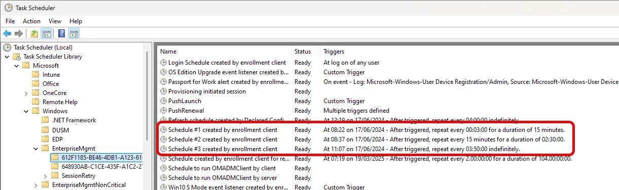619x190 pixels.
Task: Click the 'Multiple triggers defined' trigger text
Action: click(356, 111)
